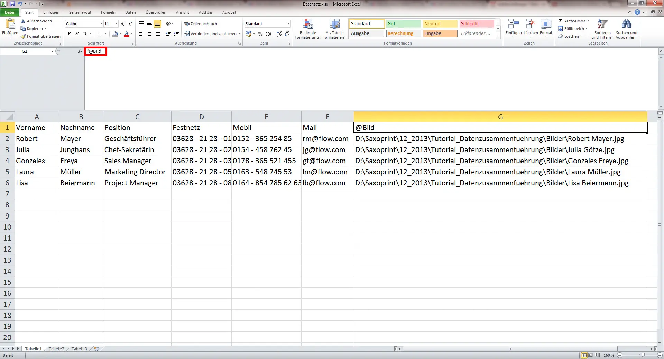Image resolution: width=664 pixels, height=359 pixels.
Task: Open the Name box dropdown arrow
Action: (52, 51)
